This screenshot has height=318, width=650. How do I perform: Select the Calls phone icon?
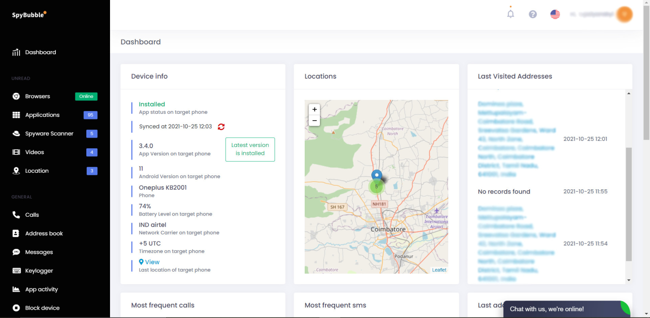tap(16, 215)
